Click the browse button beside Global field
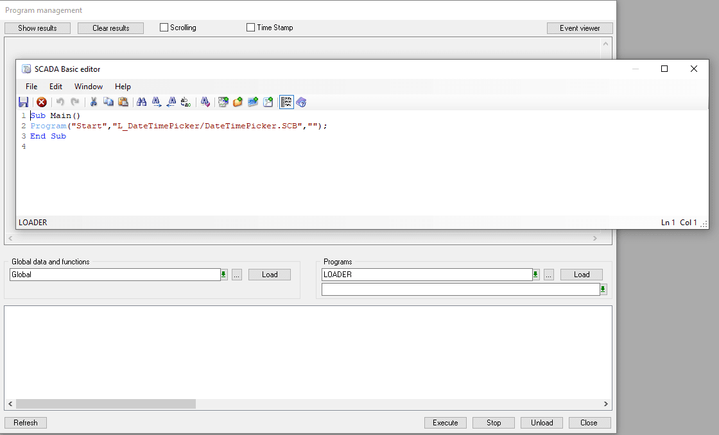This screenshot has height=435, width=719. pos(237,275)
